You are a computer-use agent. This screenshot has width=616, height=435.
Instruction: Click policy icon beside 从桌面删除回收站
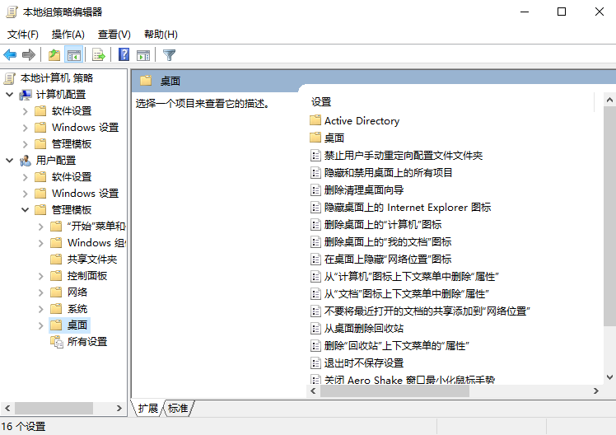pos(315,328)
